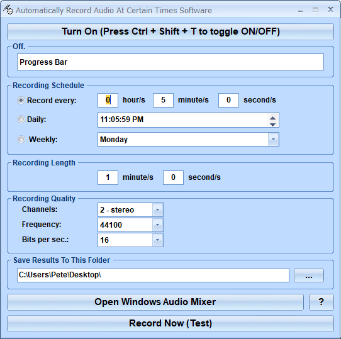Viewport: 341px width, 339px height.
Task: Click the Recording Length minute/s field
Action: (108, 177)
